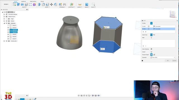This screenshot has height=100, width=179.
Task: Add a profile with plus under profile list
Action: coord(143,32)
